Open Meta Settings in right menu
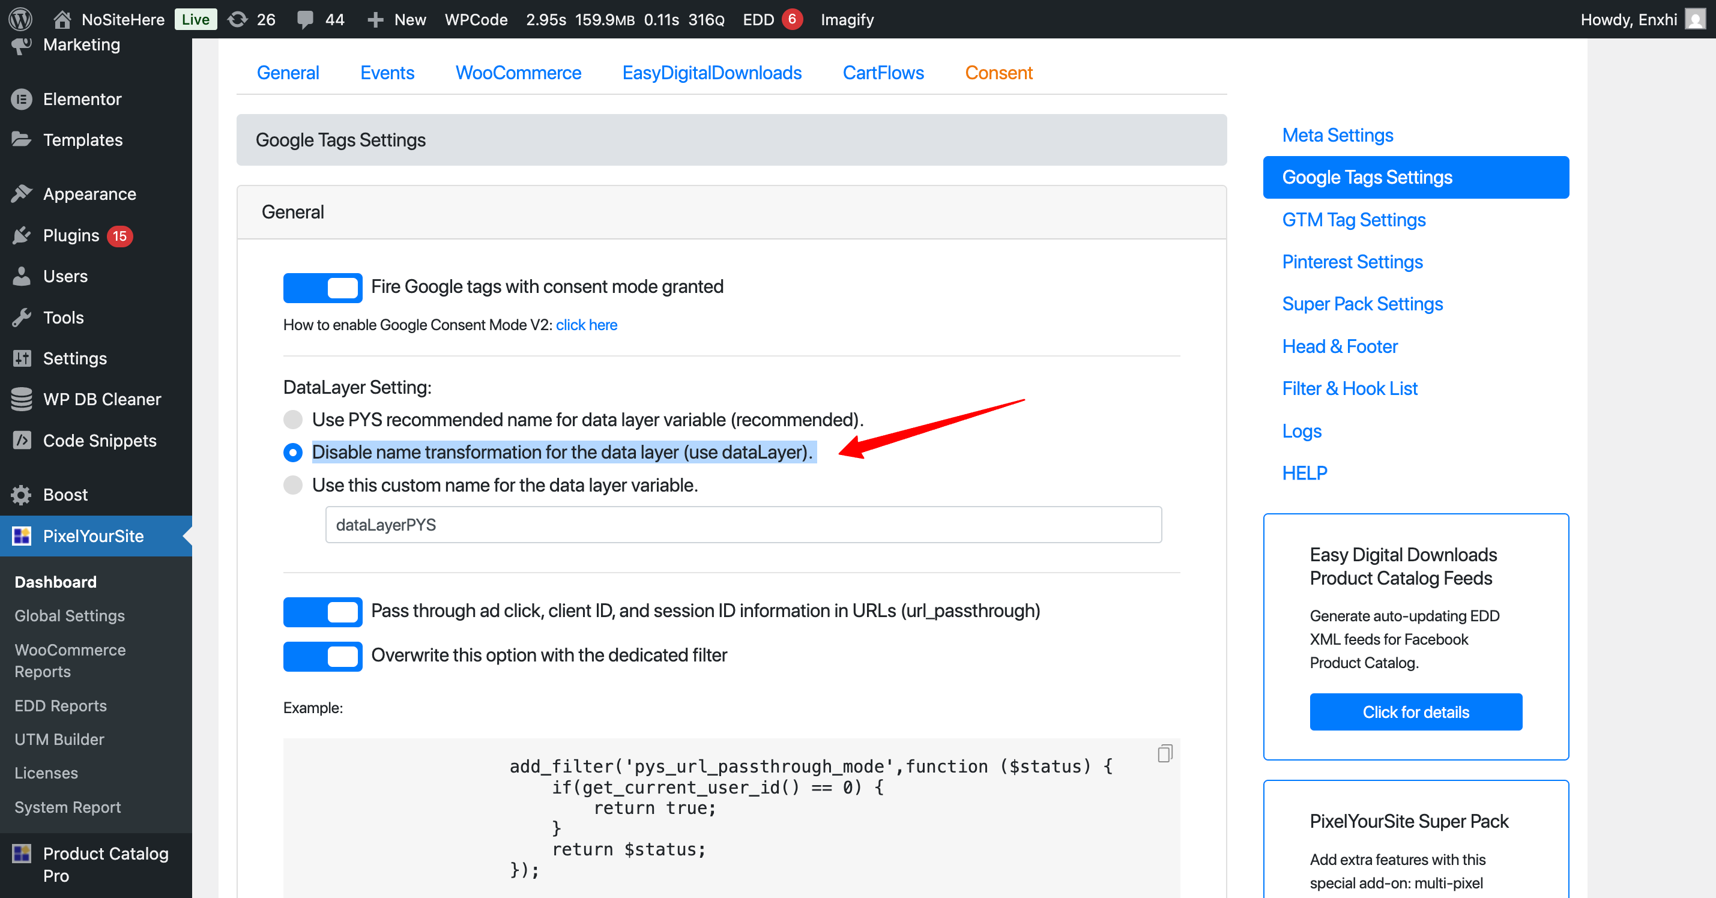Screen dimensions: 1716x898 click(x=1338, y=135)
